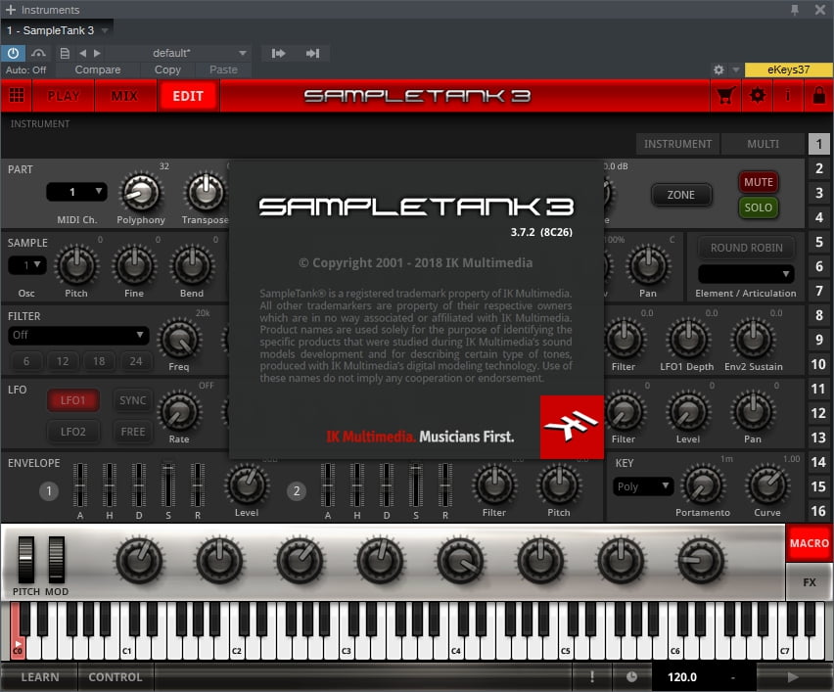
Task: Open the Element / Articulation dropdown
Action: click(746, 274)
